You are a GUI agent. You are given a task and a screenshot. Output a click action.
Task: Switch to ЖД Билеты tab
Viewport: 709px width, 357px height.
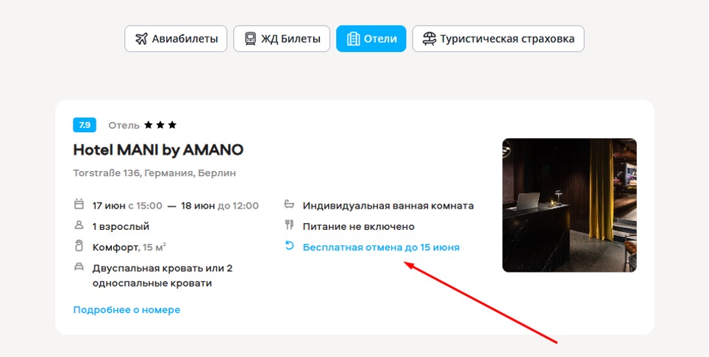[282, 39]
